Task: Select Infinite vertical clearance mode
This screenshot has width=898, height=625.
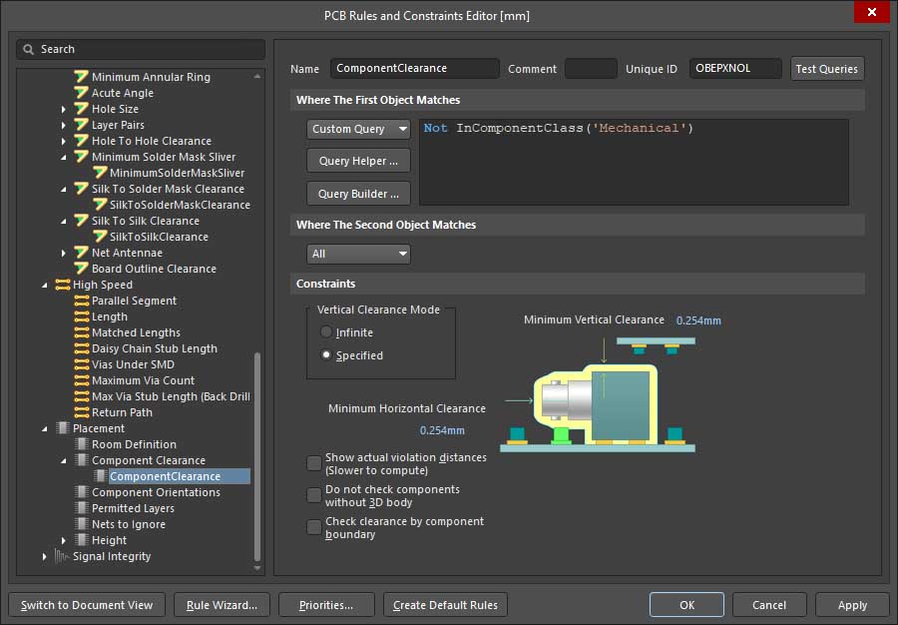Action: [326, 332]
